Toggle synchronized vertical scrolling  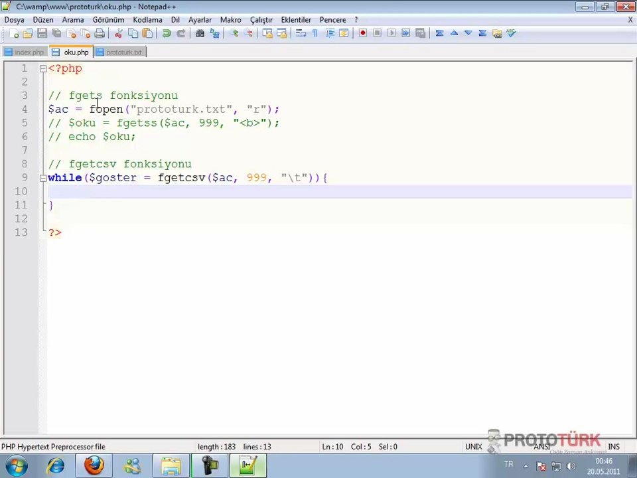coord(267,34)
